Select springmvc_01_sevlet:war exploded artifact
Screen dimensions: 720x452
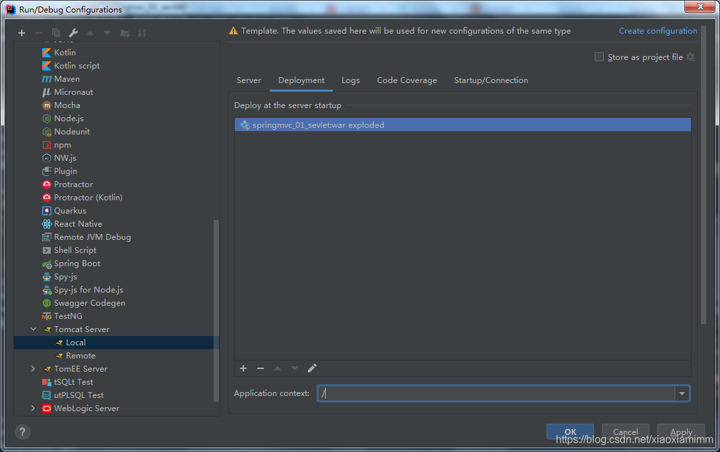click(x=462, y=125)
